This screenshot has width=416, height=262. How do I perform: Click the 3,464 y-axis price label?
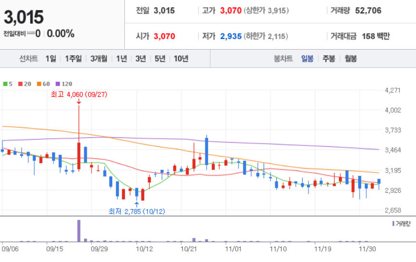(x=393, y=150)
